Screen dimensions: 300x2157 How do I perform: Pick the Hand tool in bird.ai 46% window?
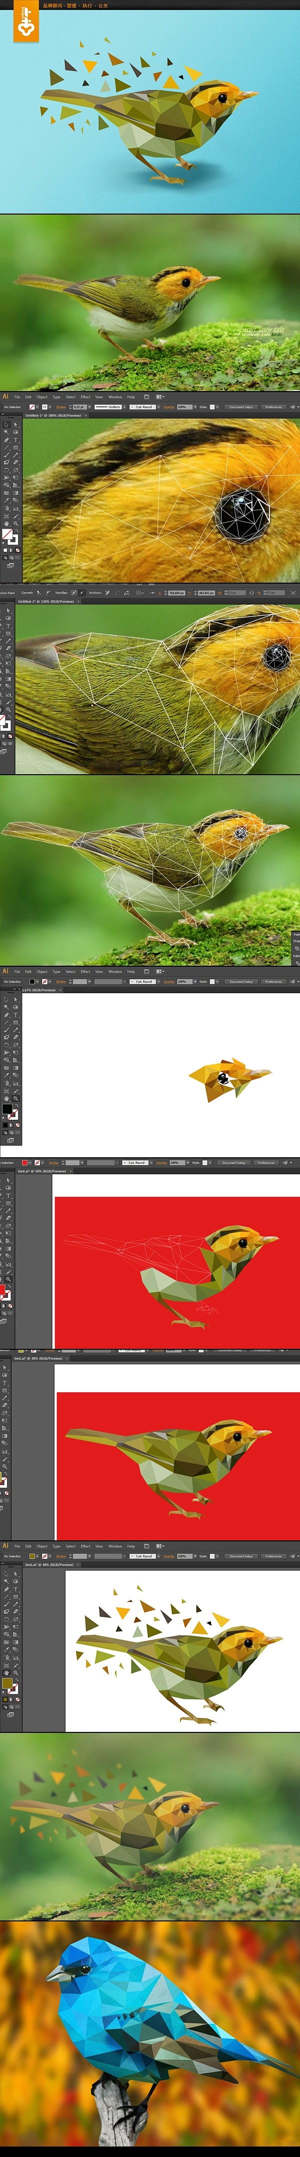coord(6,1673)
